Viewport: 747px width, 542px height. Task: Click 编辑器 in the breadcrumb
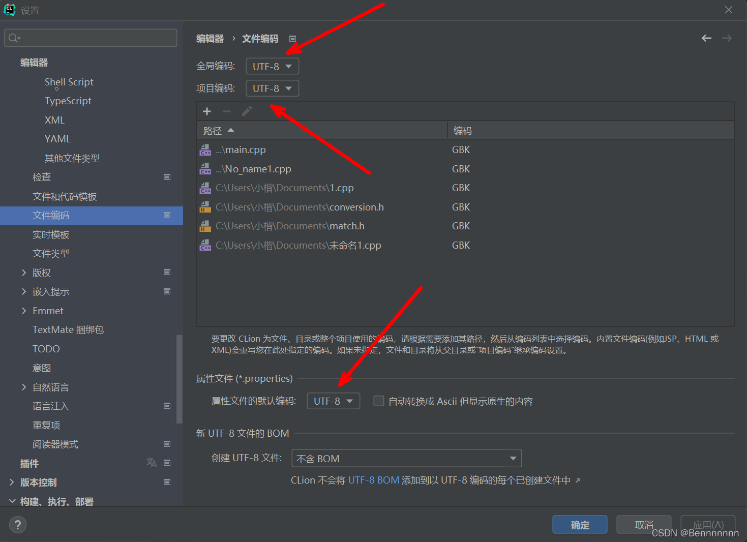pyautogui.click(x=210, y=39)
